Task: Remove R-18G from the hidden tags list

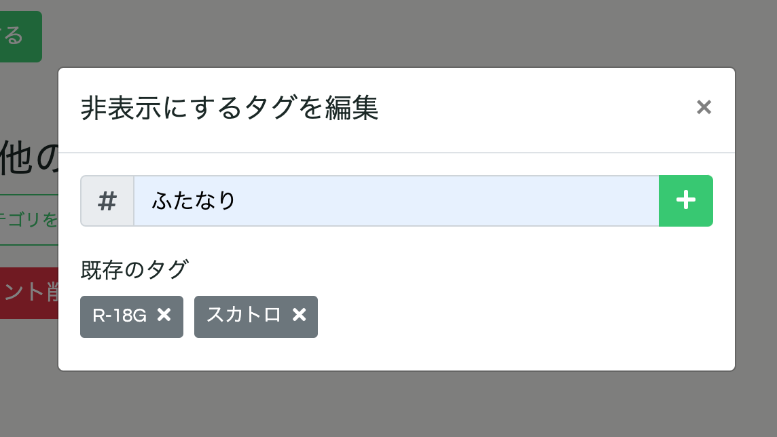Action: point(164,315)
